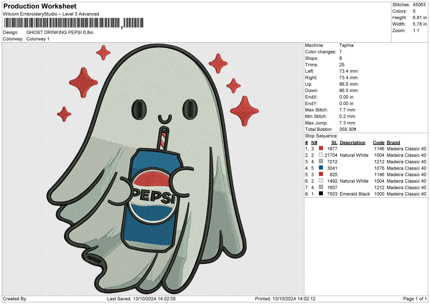This screenshot has width=430, height=304.
Task: Click the 'Description' column header
Action: pyautogui.click(x=353, y=143)
